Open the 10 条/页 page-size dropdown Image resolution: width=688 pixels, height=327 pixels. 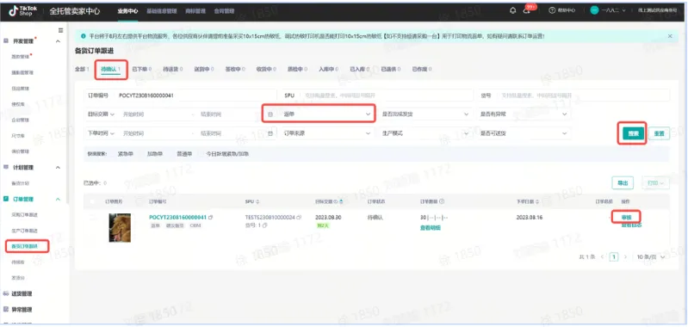[651, 256]
